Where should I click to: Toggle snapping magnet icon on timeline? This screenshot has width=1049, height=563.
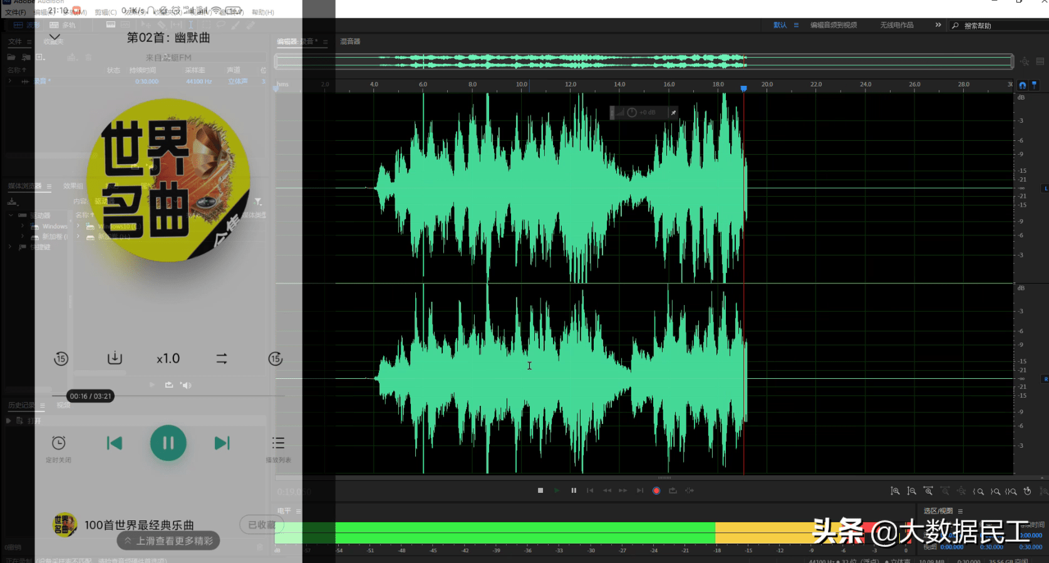[x=1023, y=85]
